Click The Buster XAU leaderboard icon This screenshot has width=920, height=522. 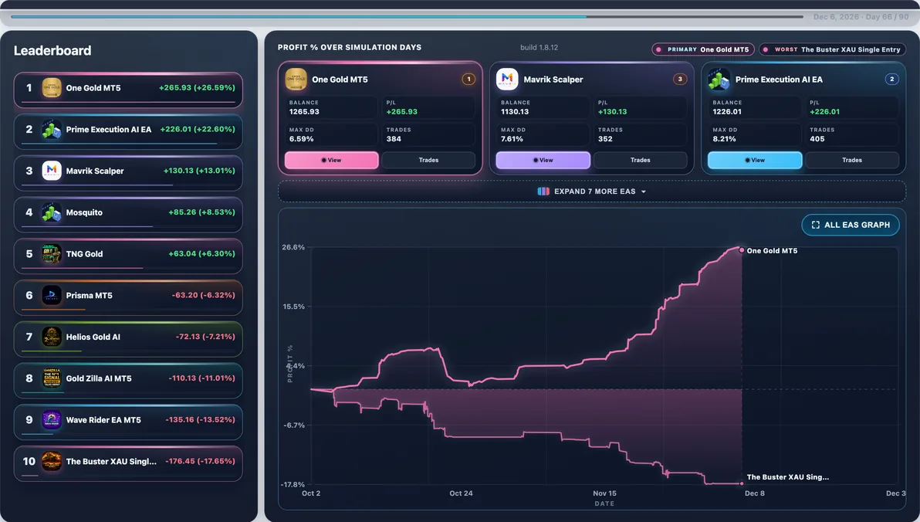coord(52,462)
